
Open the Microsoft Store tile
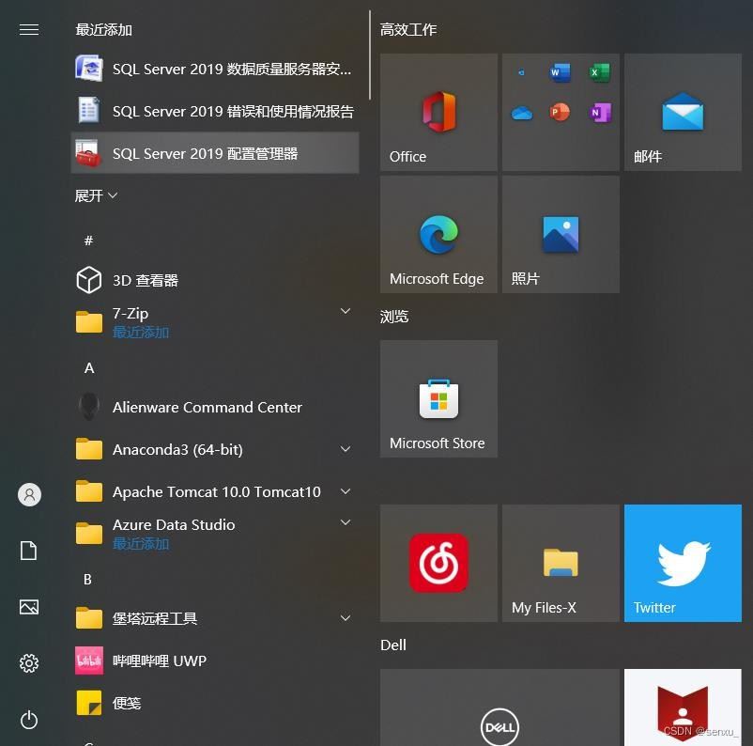[x=438, y=398]
